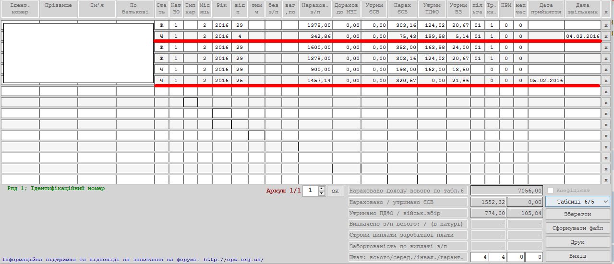Delete the row with salary 342,86

606,36
